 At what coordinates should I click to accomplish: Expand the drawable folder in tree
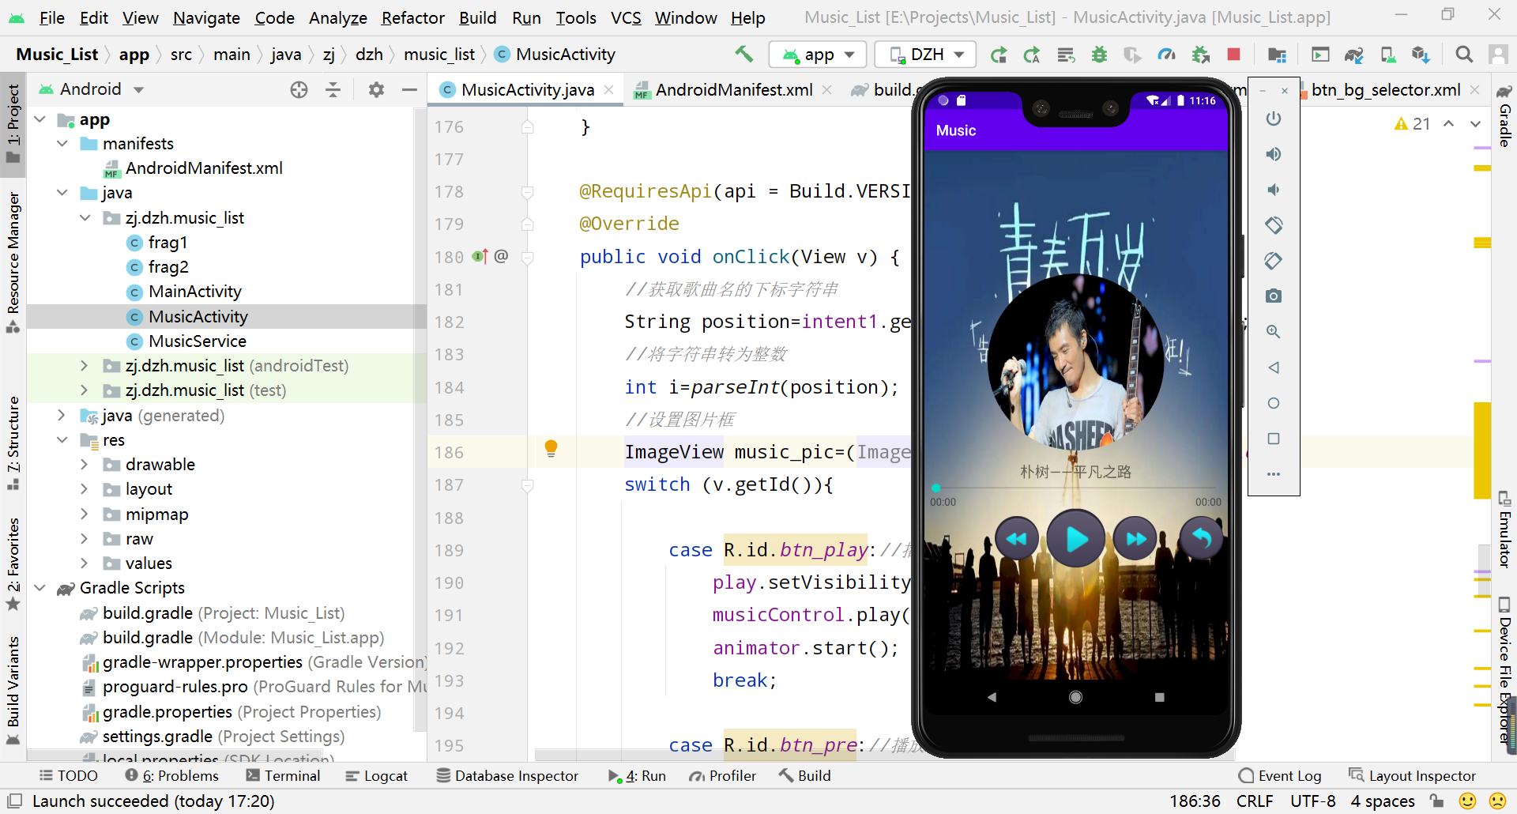click(x=85, y=465)
